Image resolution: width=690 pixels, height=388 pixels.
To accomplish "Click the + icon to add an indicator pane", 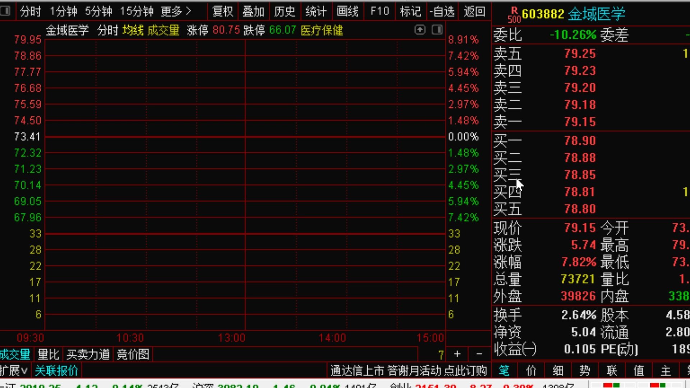I will click(457, 354).
